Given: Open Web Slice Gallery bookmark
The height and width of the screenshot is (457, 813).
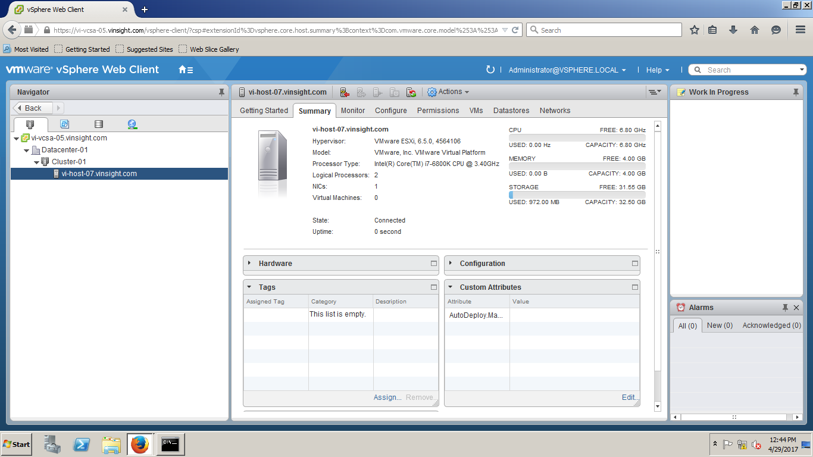Looking at the screenshot, I should coord(209,49).
